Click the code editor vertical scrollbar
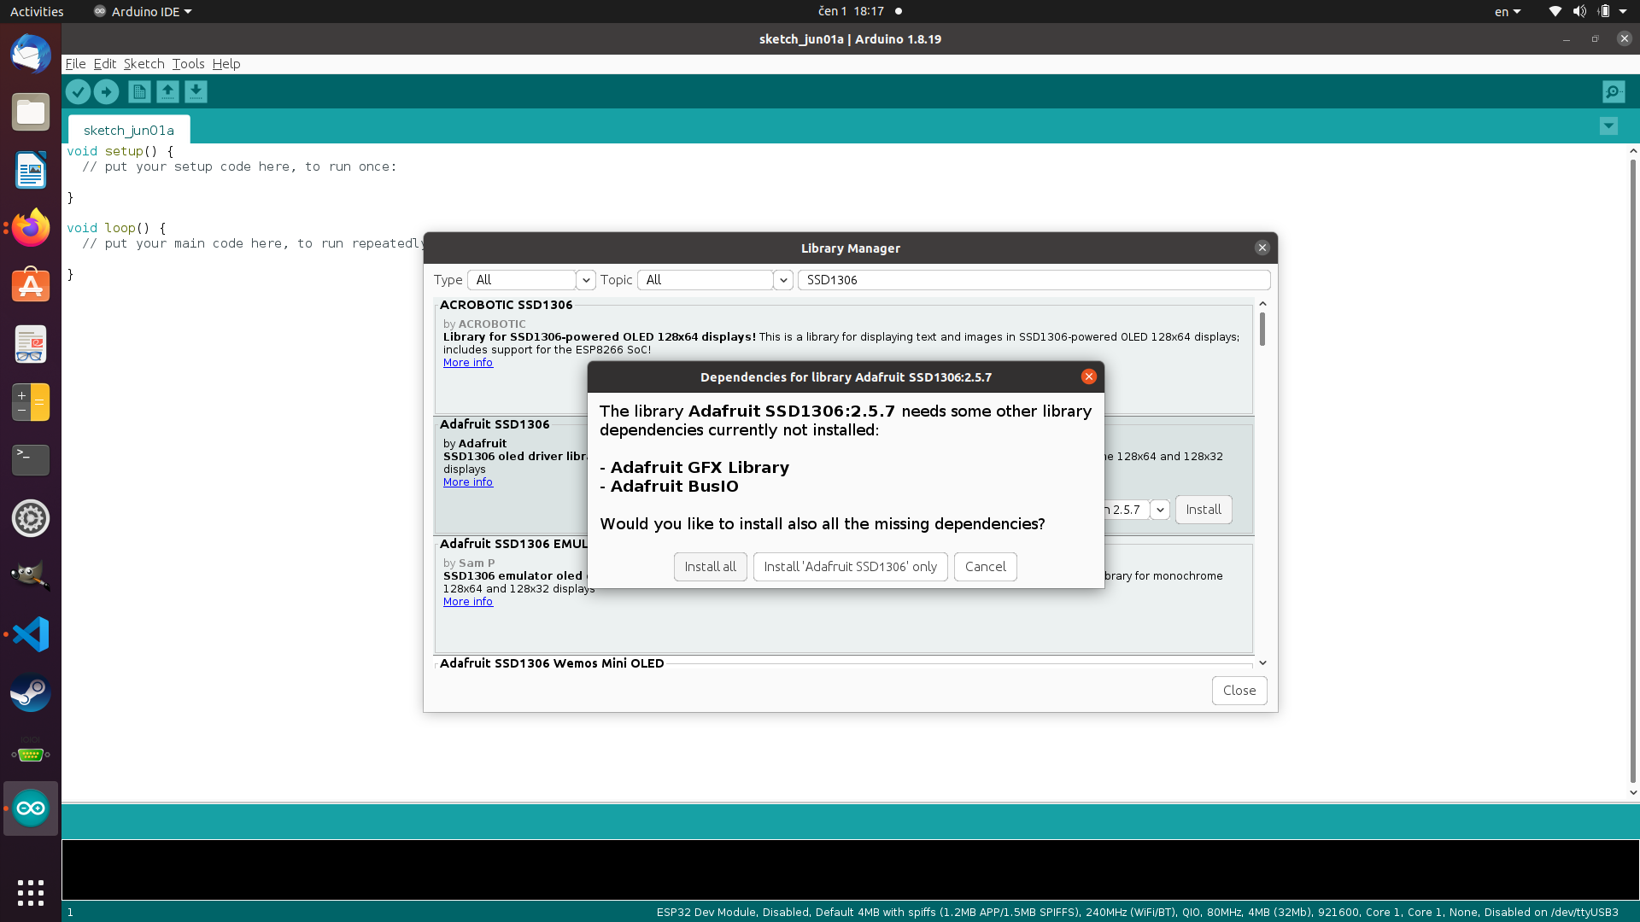The width and height of the screenshot is (1640, 922). pyautogui.click(x=1632, y=471)
